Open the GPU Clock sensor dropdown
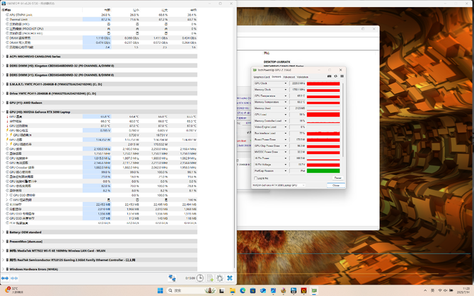This screenshot has width=474, height=296. [x=286, y=83]
